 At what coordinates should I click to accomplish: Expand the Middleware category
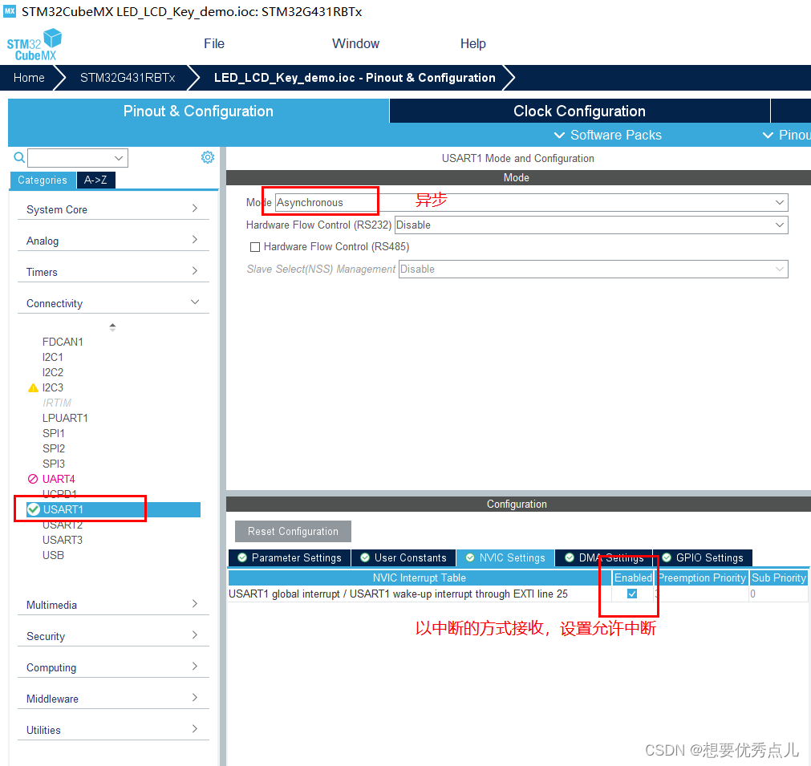[x=113, y=699]
